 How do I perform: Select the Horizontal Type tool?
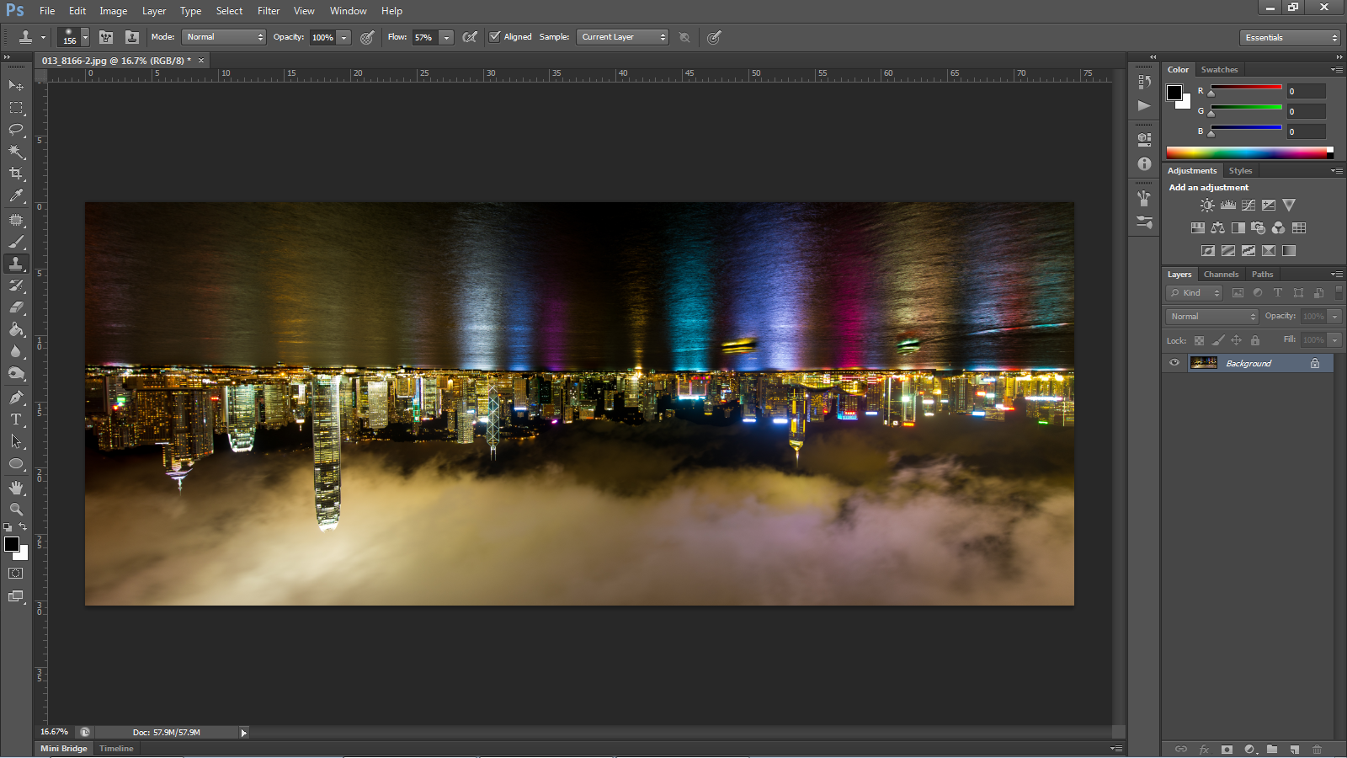(16, 419)
